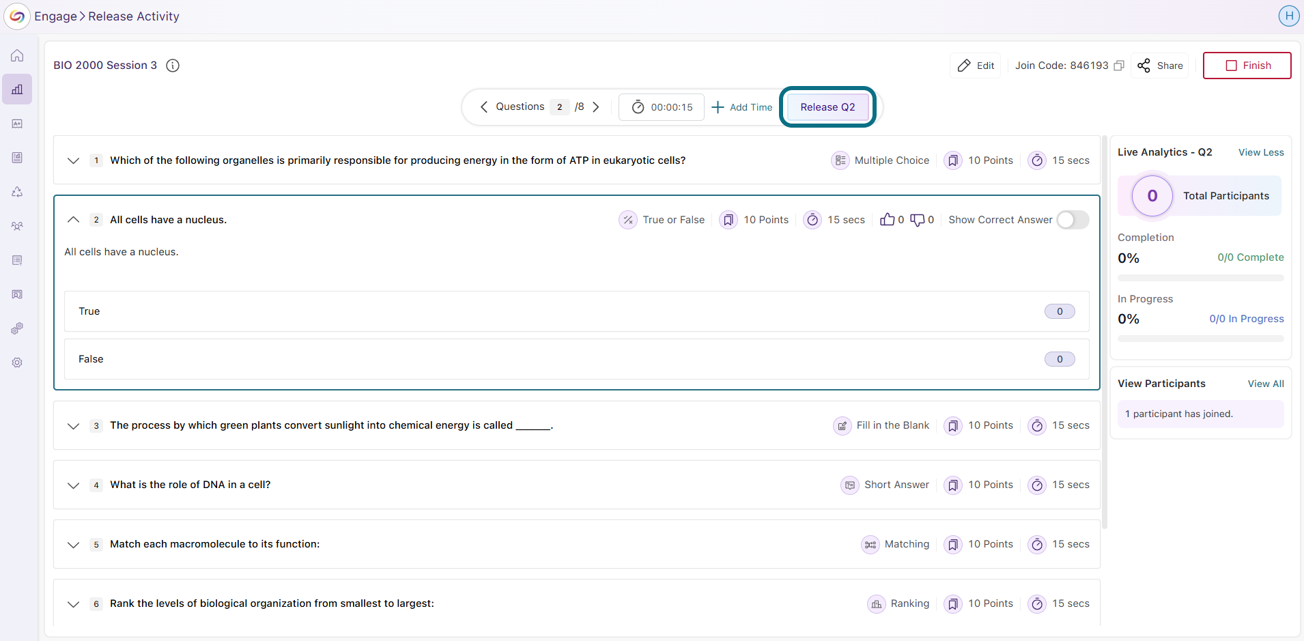Click the Fill in the Blank type icon
The width and height of the screenshot is (1304, 641).
(x=842, y=425)
